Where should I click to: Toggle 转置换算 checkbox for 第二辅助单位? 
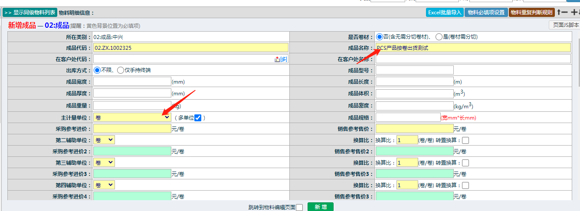465,140
